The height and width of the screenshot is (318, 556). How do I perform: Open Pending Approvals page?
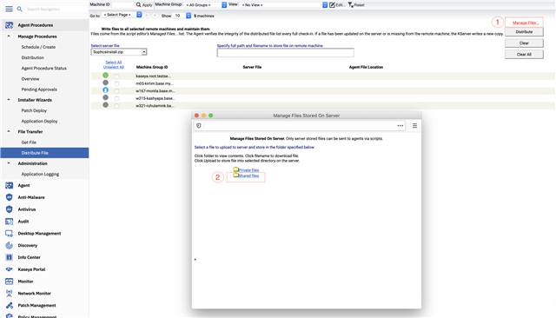[39, 89]
